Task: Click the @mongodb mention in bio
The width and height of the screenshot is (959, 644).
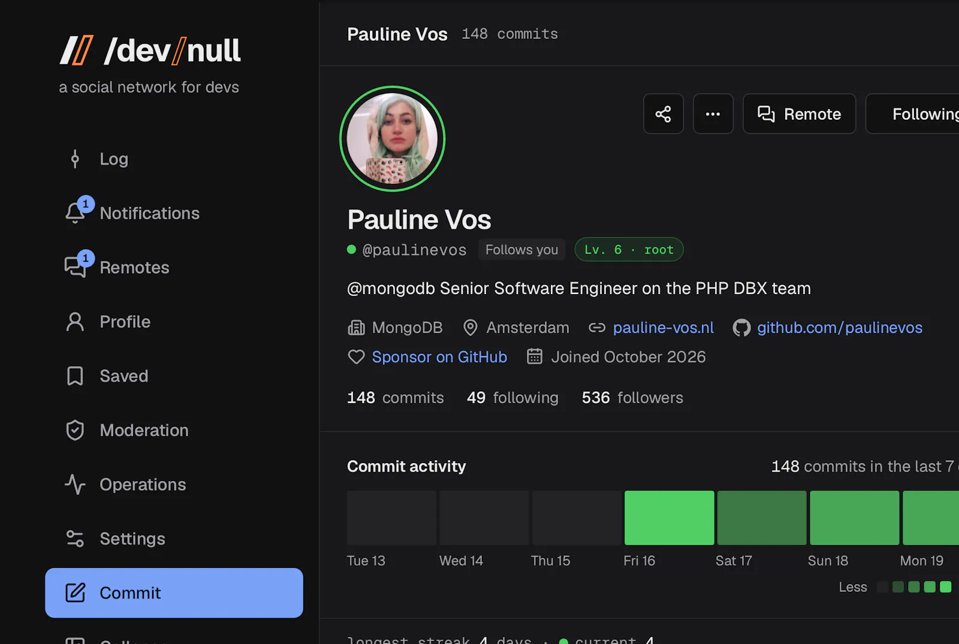Action: 391,289
